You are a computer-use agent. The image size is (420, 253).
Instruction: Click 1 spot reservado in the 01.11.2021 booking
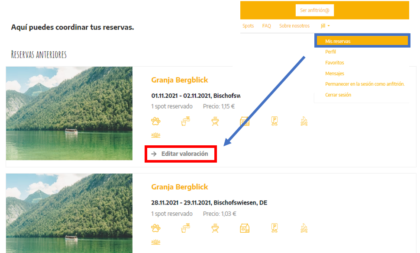click(172, 106)
